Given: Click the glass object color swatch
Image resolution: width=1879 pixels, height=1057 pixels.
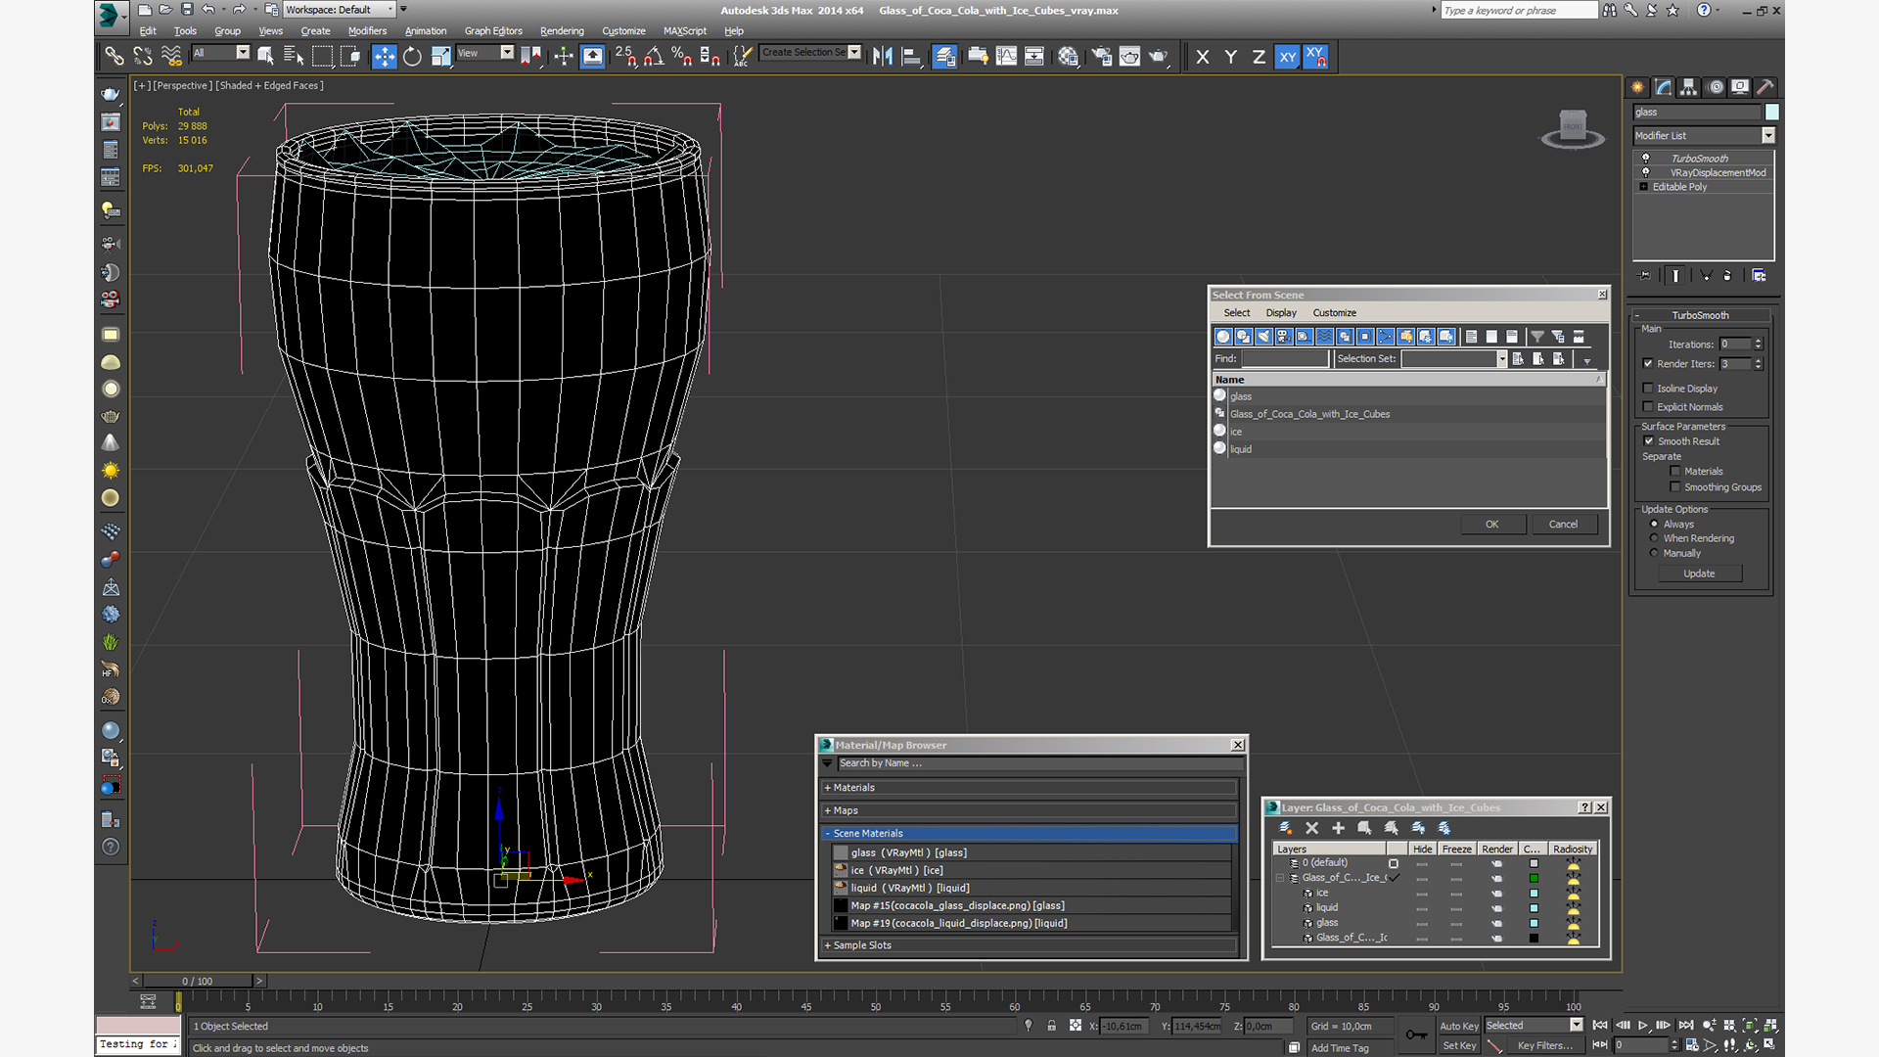Looking at the screenshot, I should pyautogui.click(x=1771, y=113).
